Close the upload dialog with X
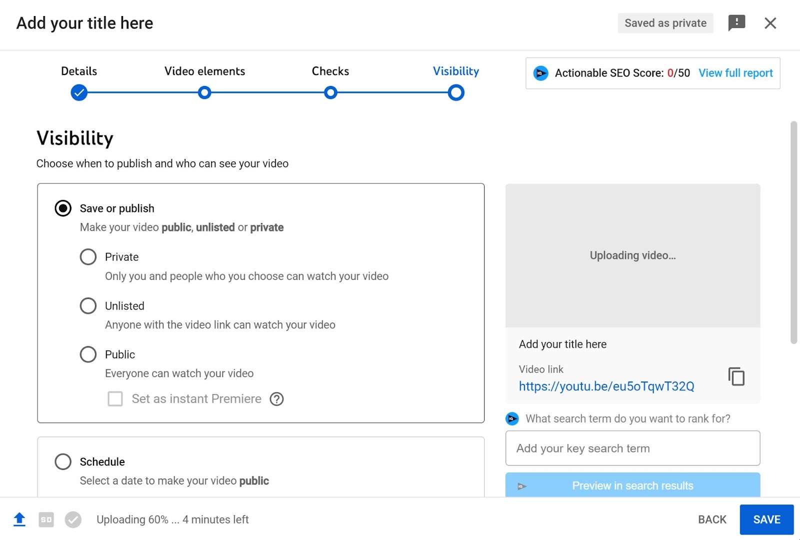The width and height of the screenshot is (800, 540). click(770, 23)
